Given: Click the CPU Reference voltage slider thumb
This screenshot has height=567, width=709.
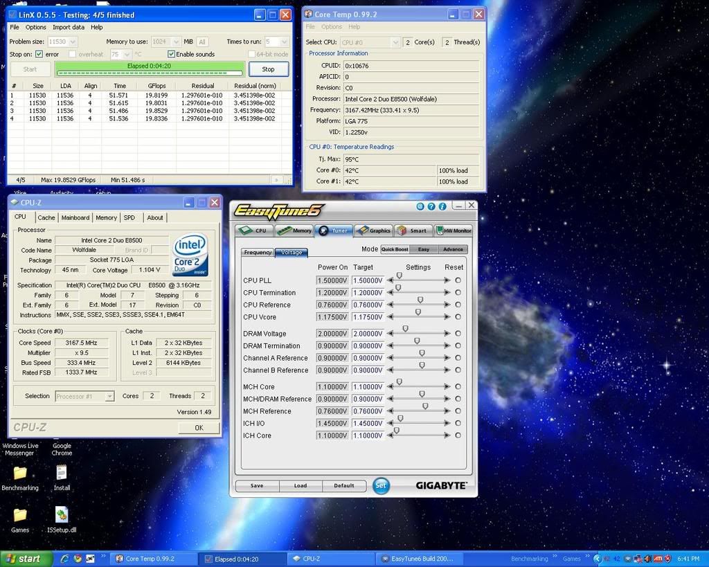Looking at the screenshot, I should [x=420, y=300].
